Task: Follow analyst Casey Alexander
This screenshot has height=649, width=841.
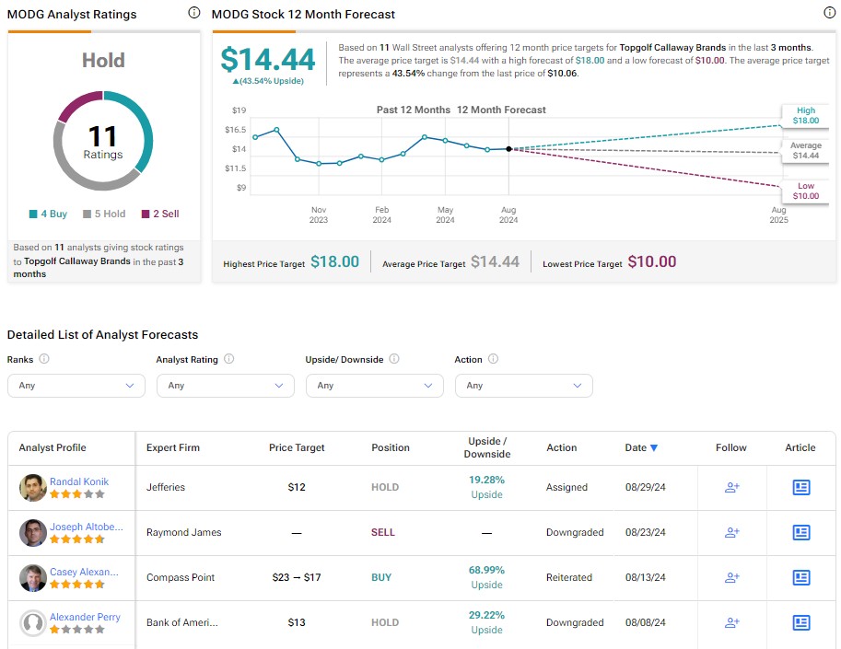Action: click(731, 577)
